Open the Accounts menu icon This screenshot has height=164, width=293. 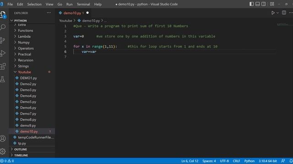pyautogui.click(x=3, y=138)
